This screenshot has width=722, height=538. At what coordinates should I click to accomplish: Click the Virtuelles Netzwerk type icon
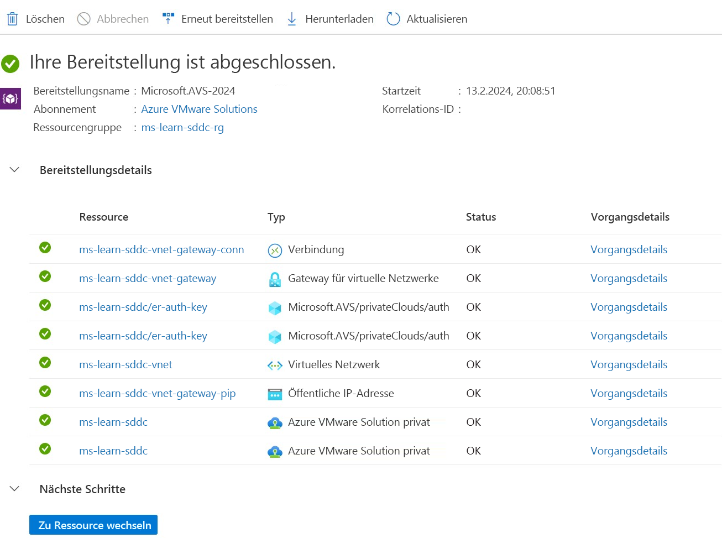276,364
